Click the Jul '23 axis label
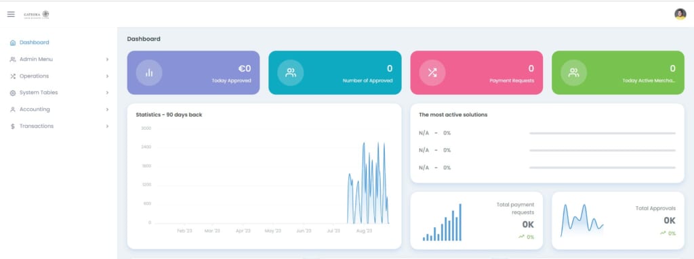 [333, 231]
